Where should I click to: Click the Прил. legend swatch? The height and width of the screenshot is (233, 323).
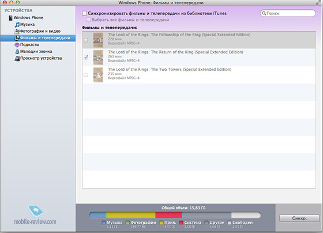tap(161, 223)
